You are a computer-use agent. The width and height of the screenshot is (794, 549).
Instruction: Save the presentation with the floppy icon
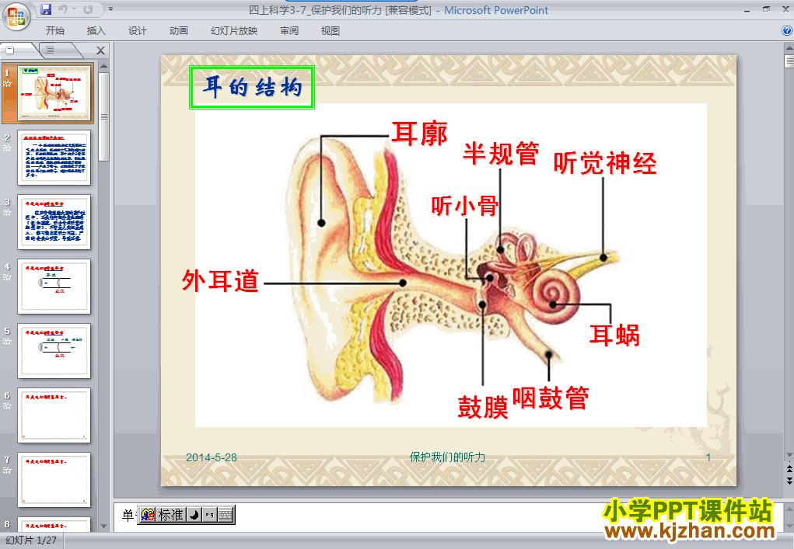(46, 9)
